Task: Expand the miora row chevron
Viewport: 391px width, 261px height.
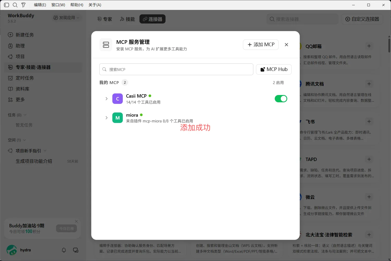Action: click(x=106, y=118)
